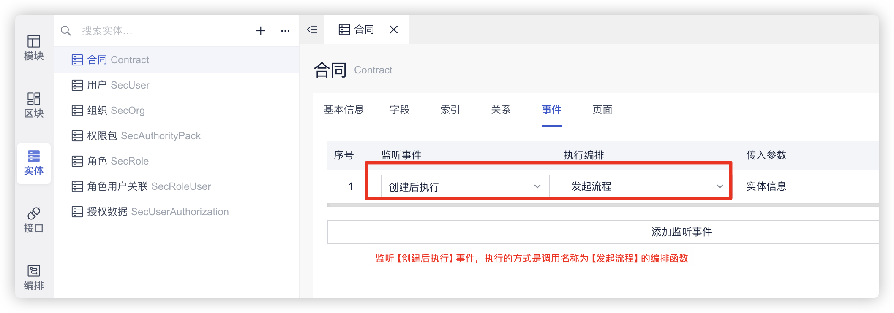Click the plus icon to add entity
This screenshot has height=313, width=894.
pos(261,31)
